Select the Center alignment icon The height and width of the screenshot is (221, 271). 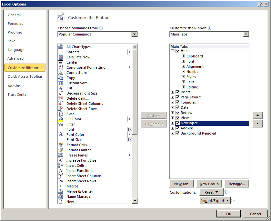coord(61,62)
